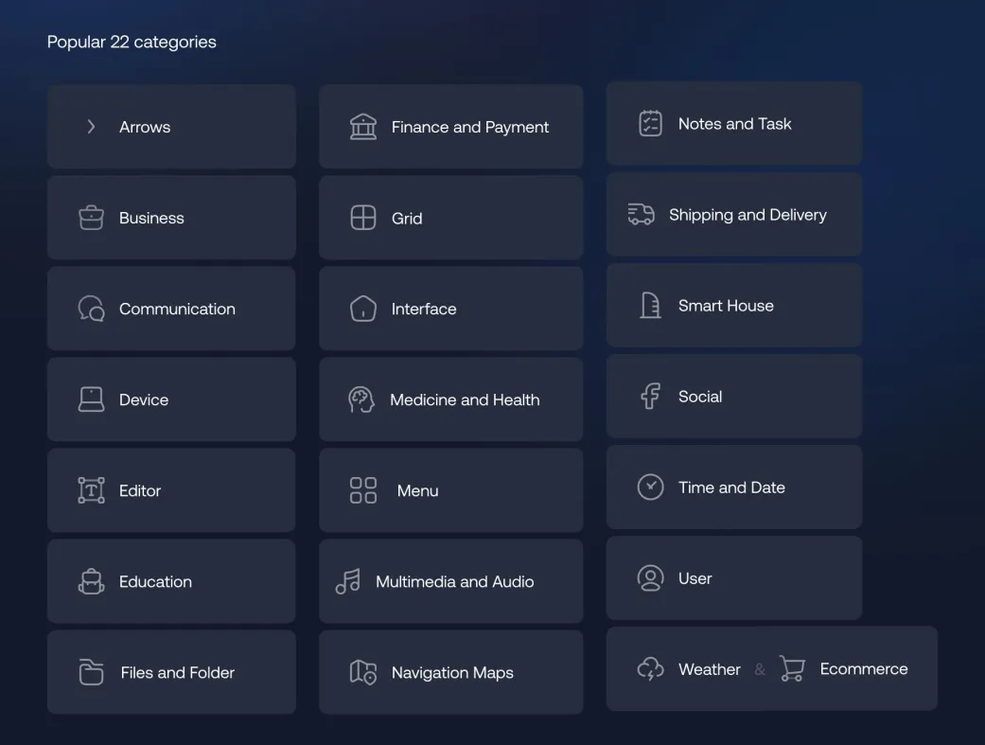Click the Ecommerce shopping cart icon

[792, 669]
